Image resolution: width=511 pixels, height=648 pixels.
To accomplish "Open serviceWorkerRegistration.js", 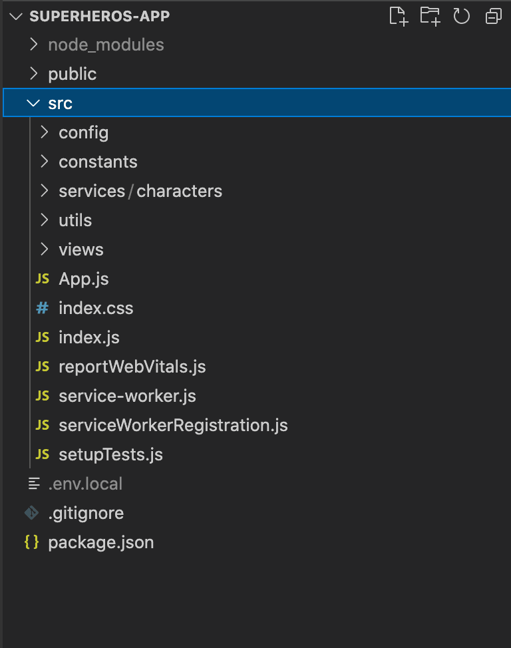I will [173, 424].
